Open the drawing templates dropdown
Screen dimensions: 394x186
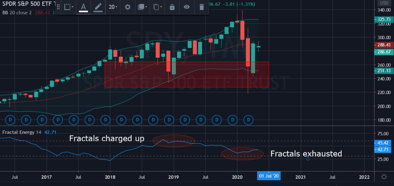[68, 7]
